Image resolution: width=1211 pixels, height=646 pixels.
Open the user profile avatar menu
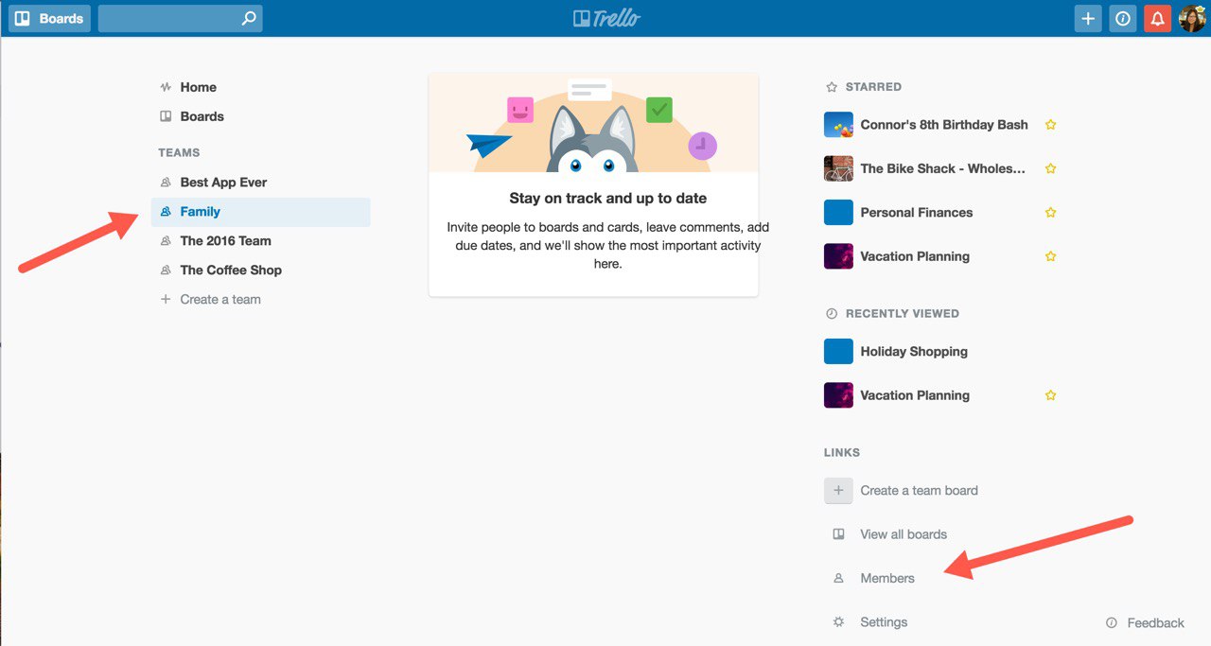(1192, 18)
